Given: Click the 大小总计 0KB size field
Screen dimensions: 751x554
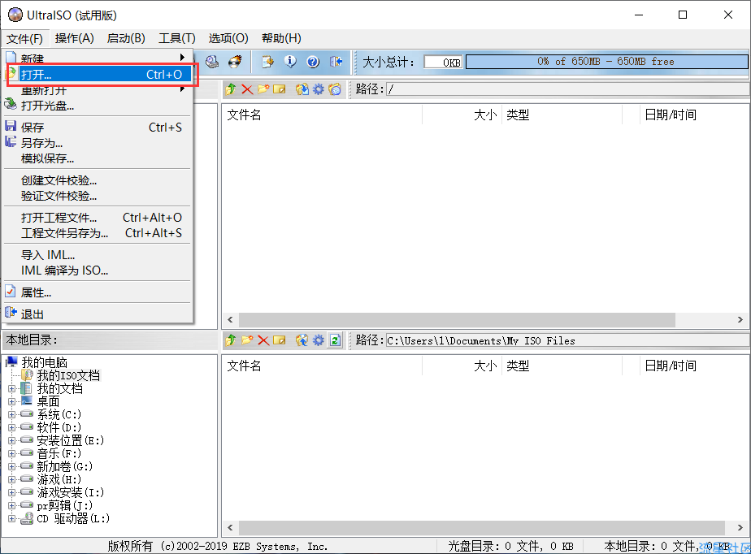Looking at the screenshot, I should pyautogui.click(x=443, y=63).
